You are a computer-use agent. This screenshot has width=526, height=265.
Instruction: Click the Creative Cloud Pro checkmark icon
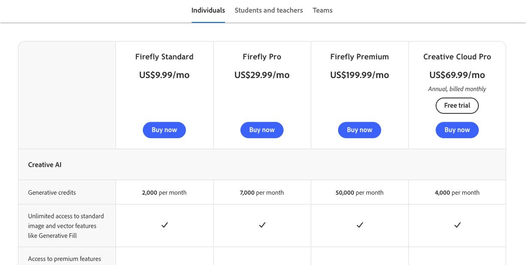pos(457,225)
